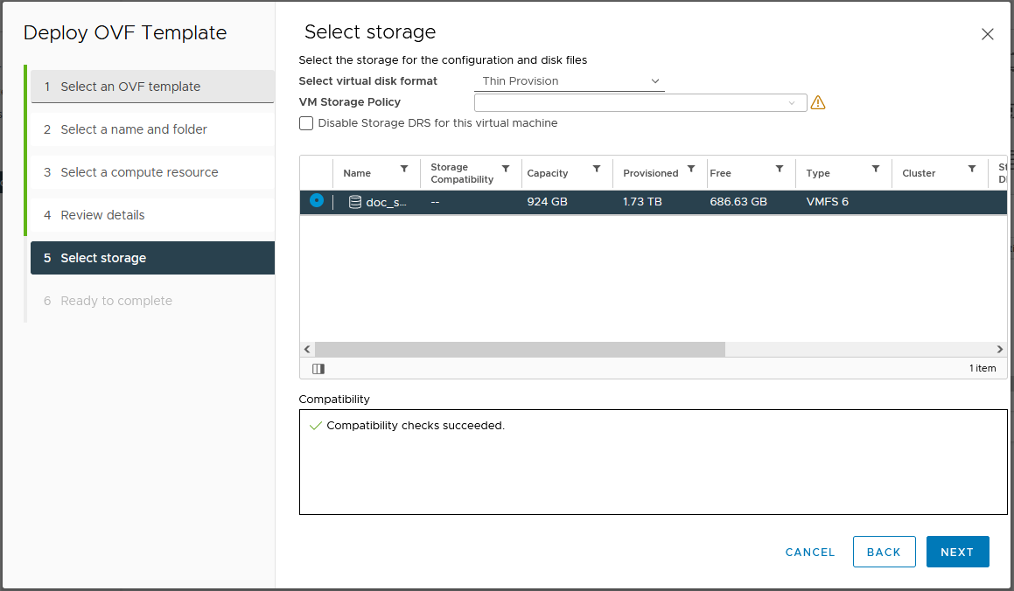Go to step 4 Review details

[152, 215]
